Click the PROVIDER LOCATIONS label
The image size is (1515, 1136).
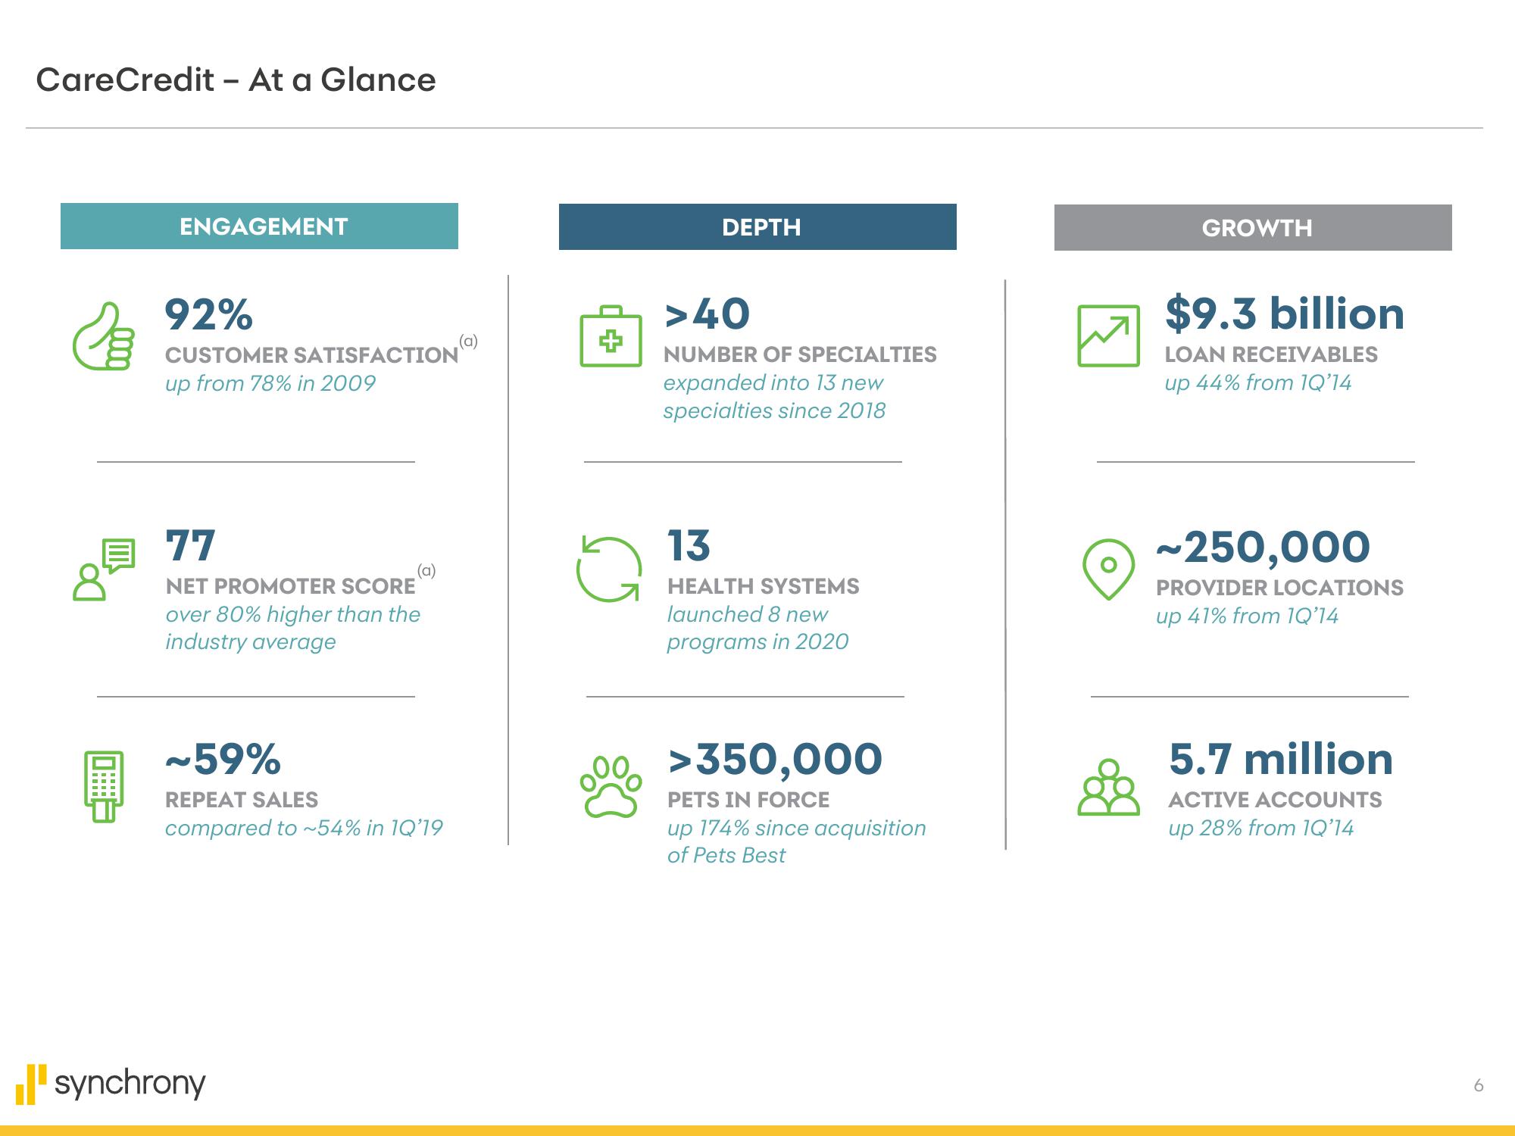click(x=1279, y=588)
